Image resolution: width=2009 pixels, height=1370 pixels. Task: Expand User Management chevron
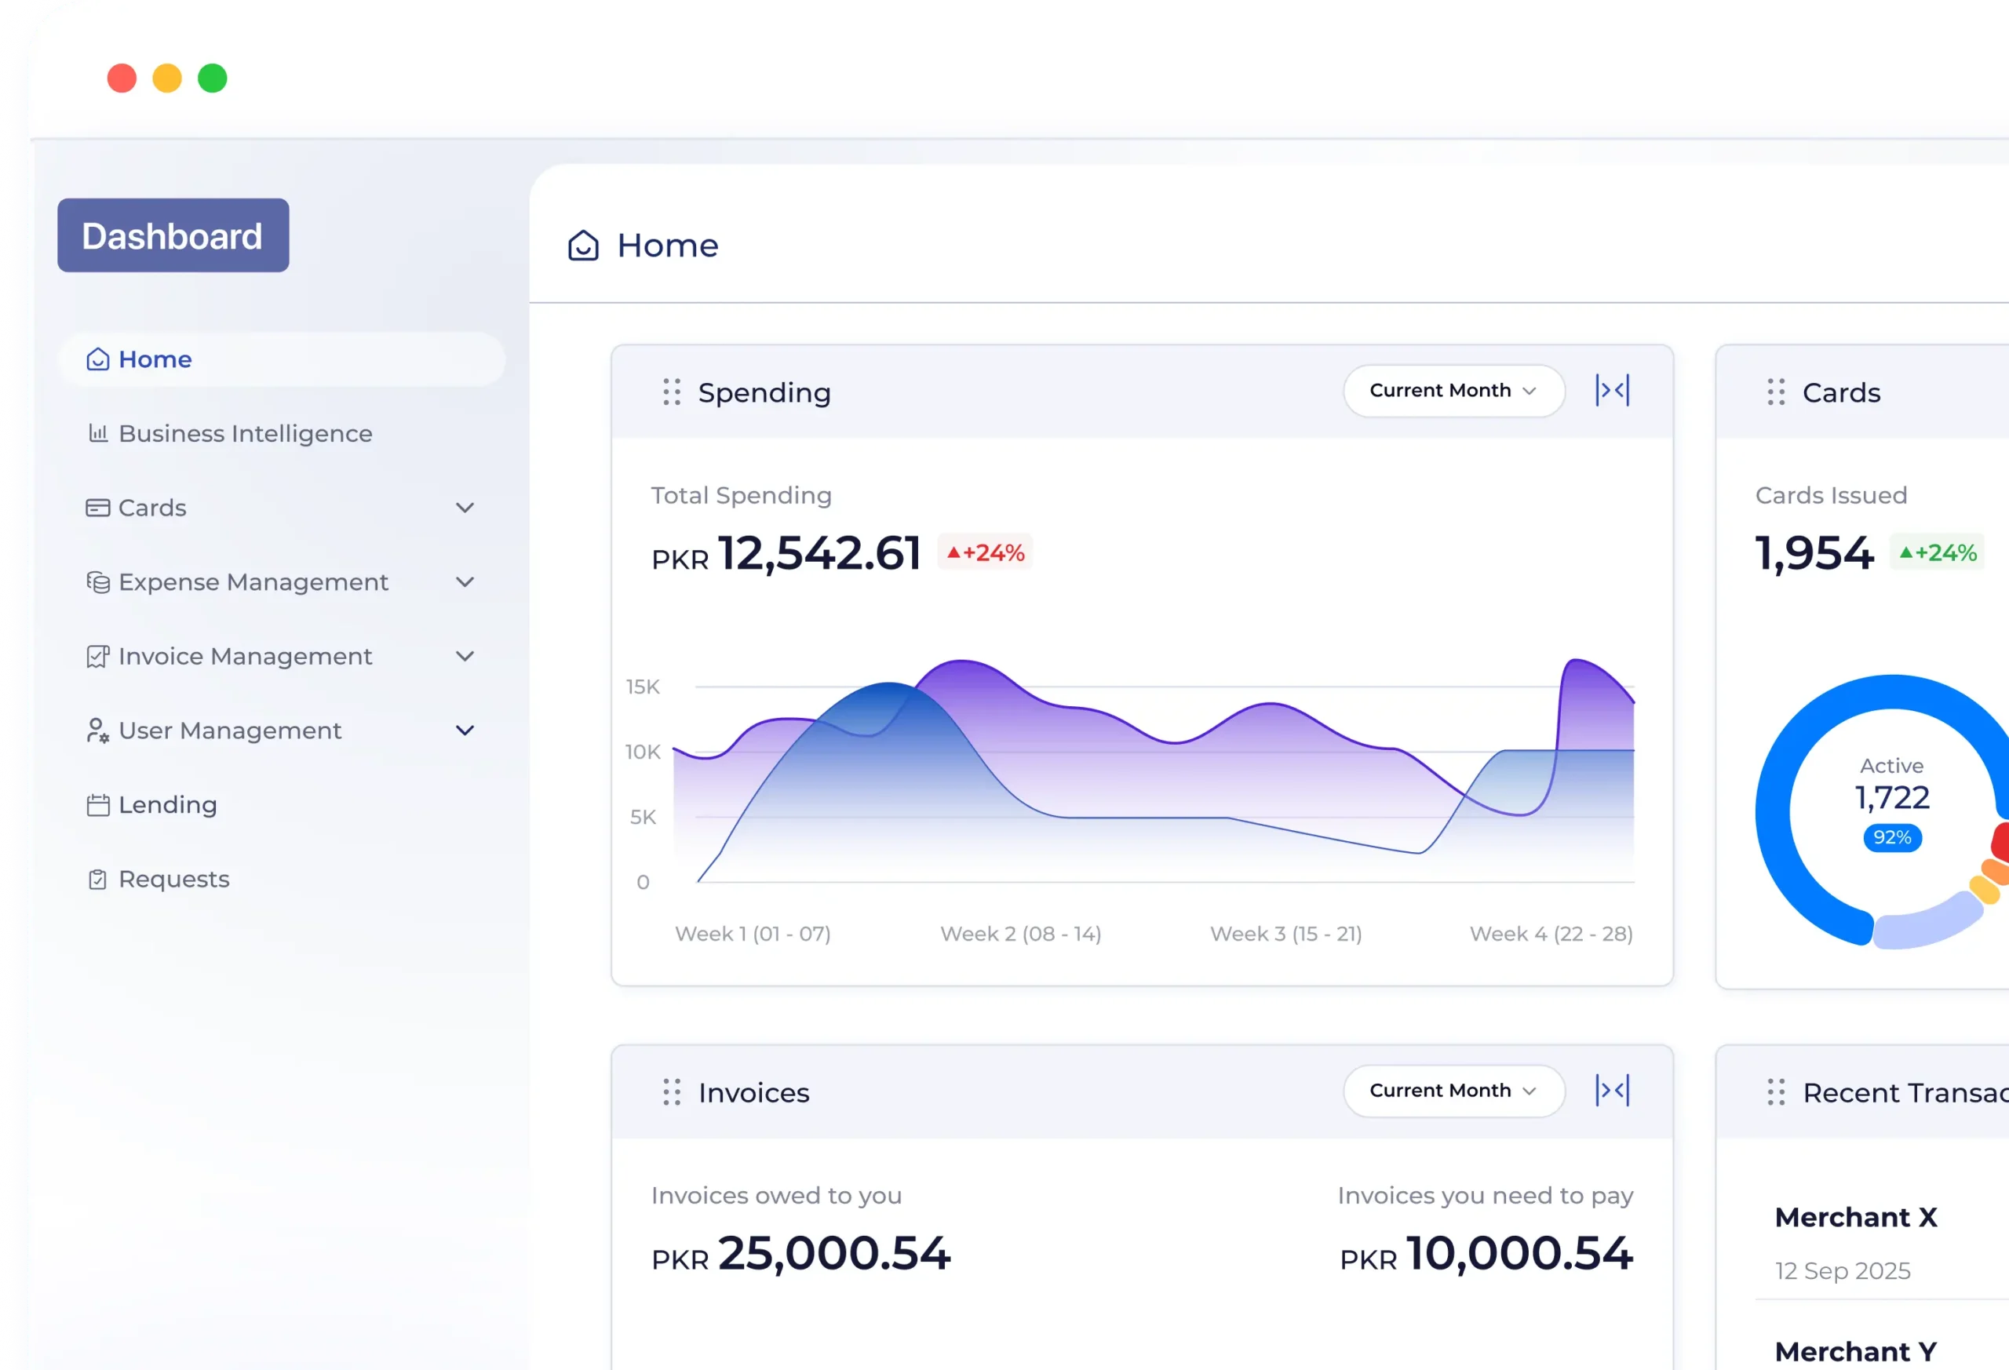465,731
